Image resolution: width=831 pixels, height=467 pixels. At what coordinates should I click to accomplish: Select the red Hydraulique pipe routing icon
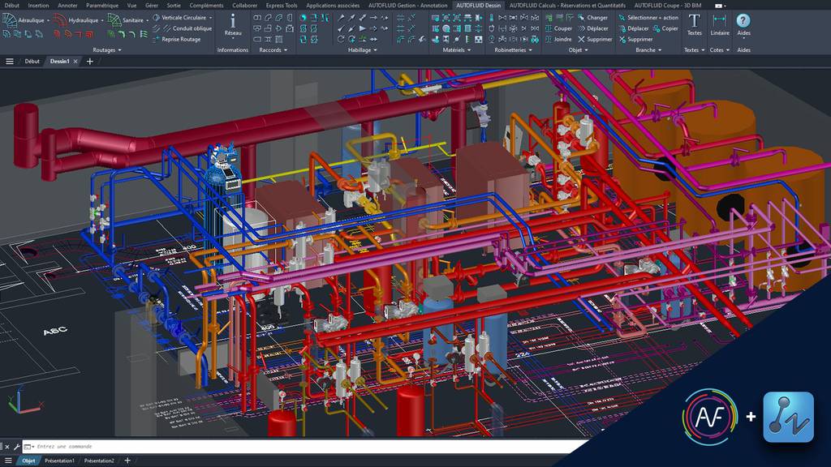point(60,20)
